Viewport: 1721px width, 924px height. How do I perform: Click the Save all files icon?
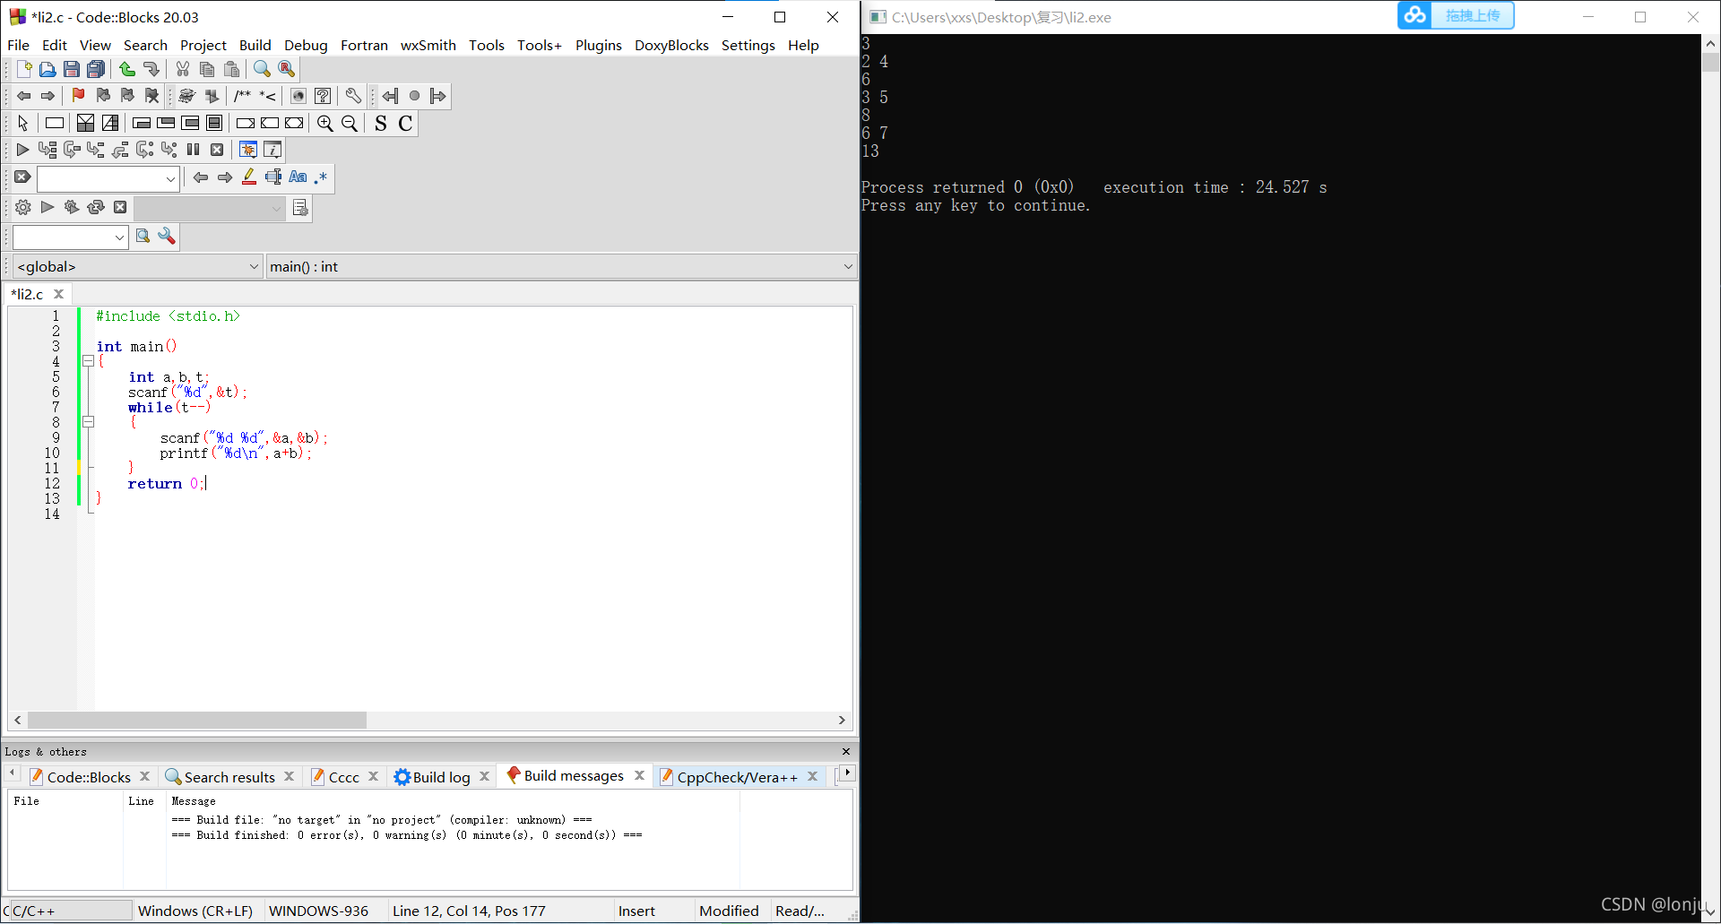click(x=96, y=69)
